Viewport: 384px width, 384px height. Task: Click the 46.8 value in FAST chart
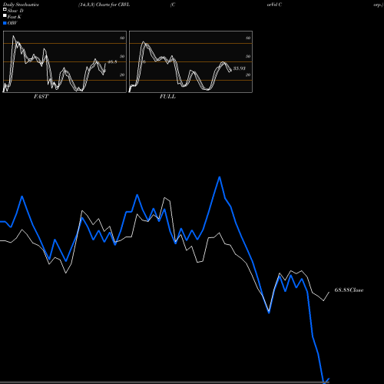112,61
